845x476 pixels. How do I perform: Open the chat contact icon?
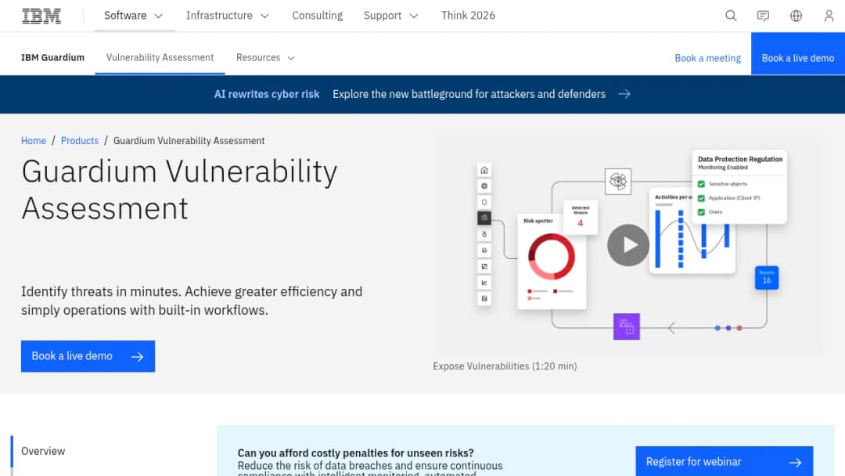(763, 16)
